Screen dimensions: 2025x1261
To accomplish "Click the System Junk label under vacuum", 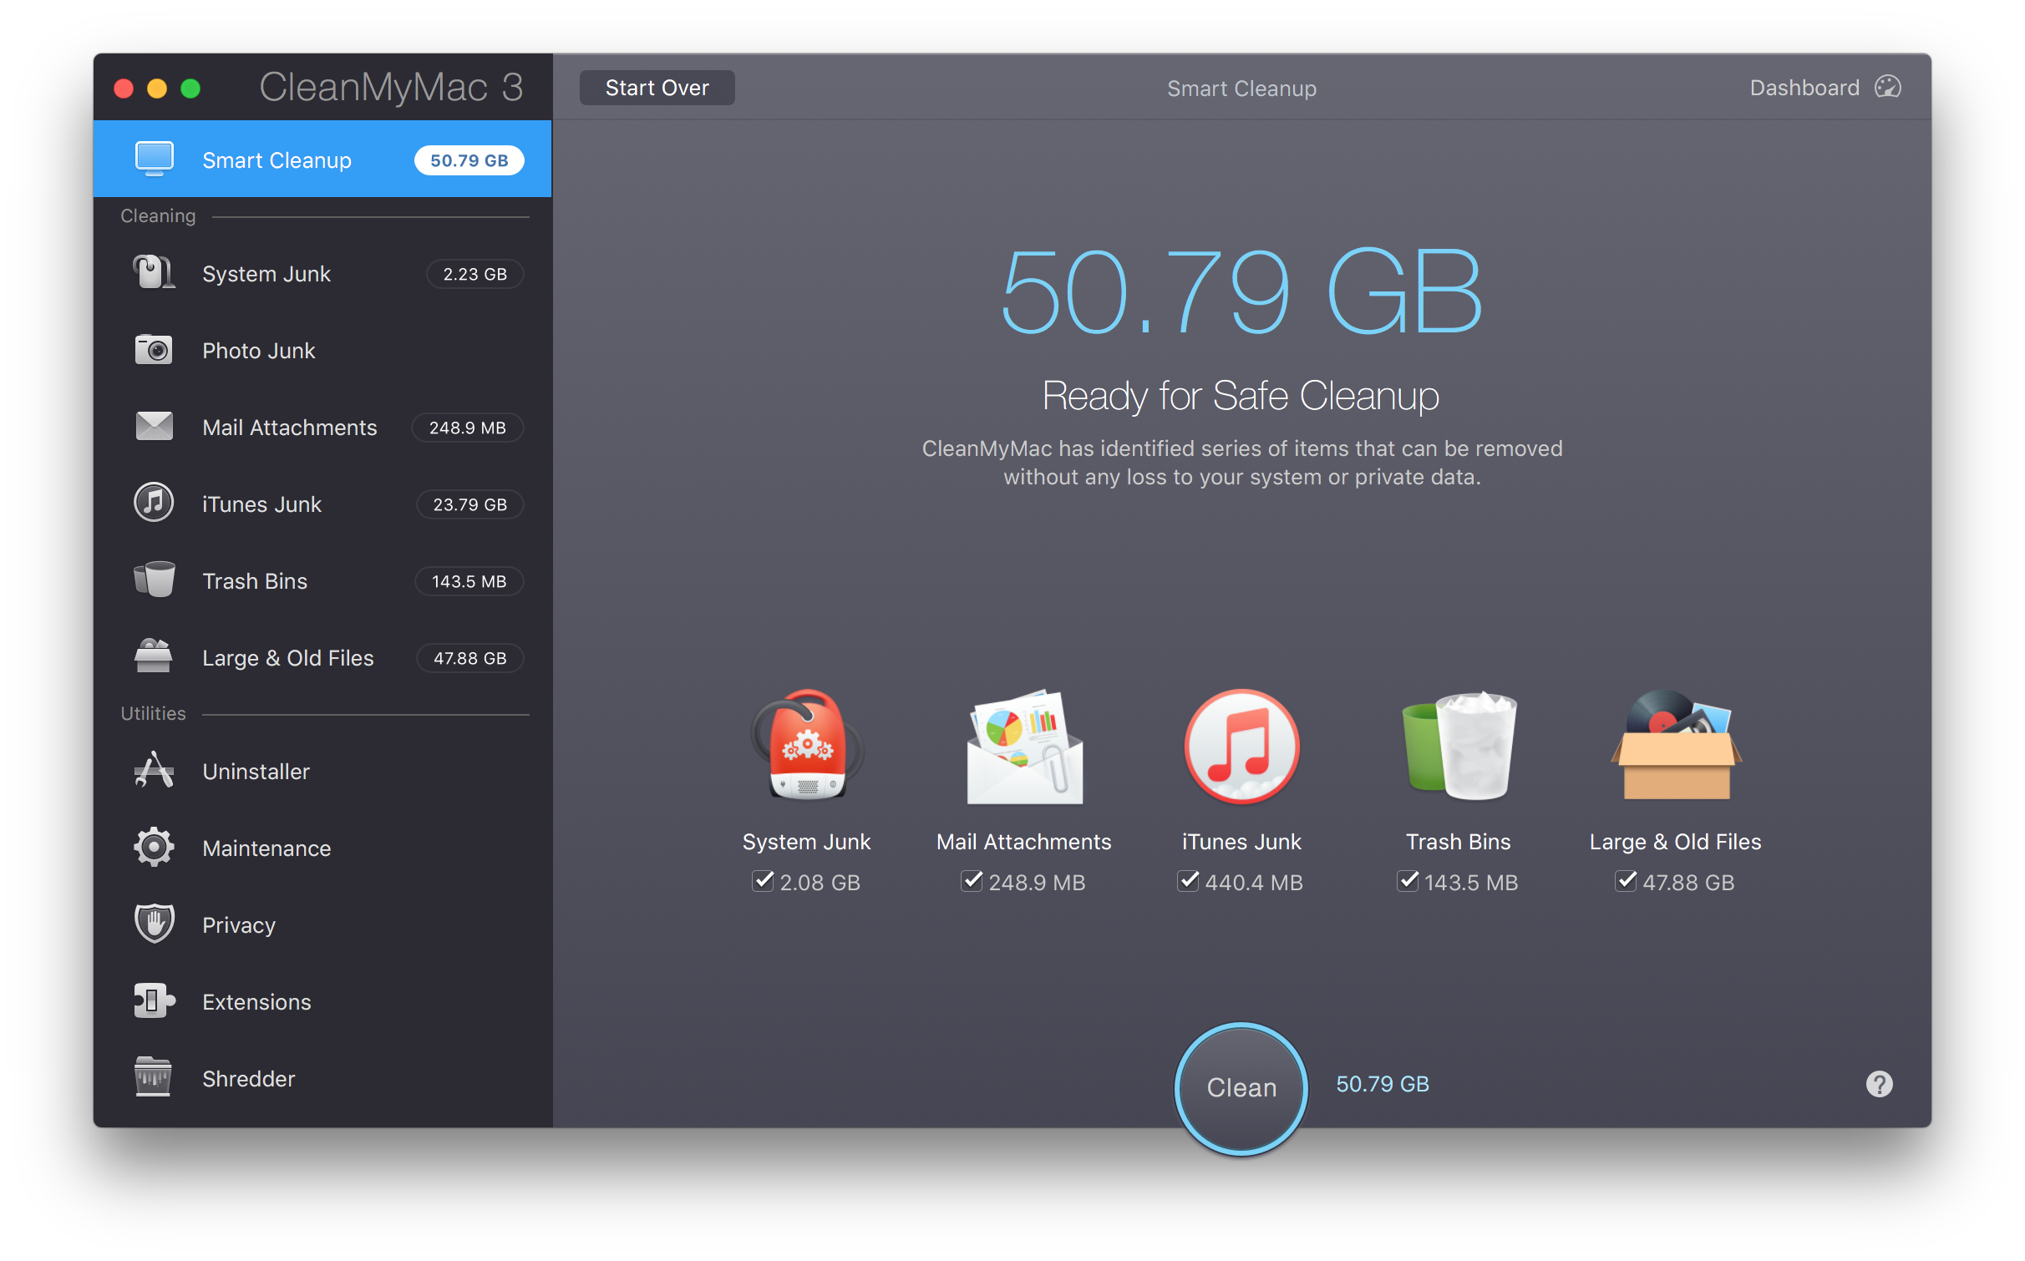I will pyautogui.click(x=806, y=841).
